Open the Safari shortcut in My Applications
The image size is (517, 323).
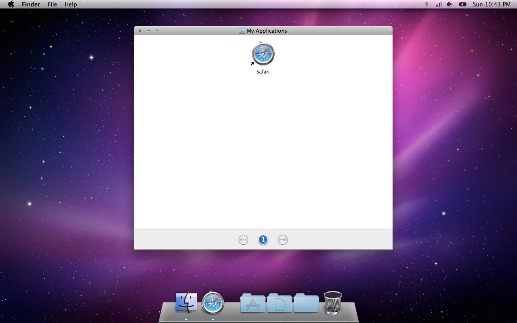click(x=263, y=54)
